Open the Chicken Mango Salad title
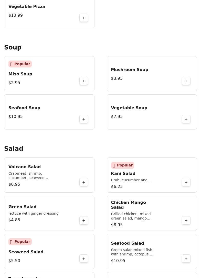Viewport: 201px width, 278px height. point(128,205)
